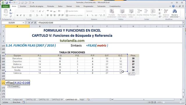Image resolution: width=186 pixels, height=105 pixels.
Task: Click the thousands separator 000 button
Action: click(x=96, y=15)
